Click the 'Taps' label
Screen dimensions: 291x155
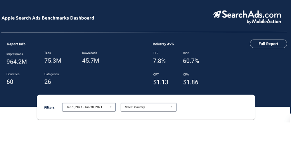pos(47,53)
